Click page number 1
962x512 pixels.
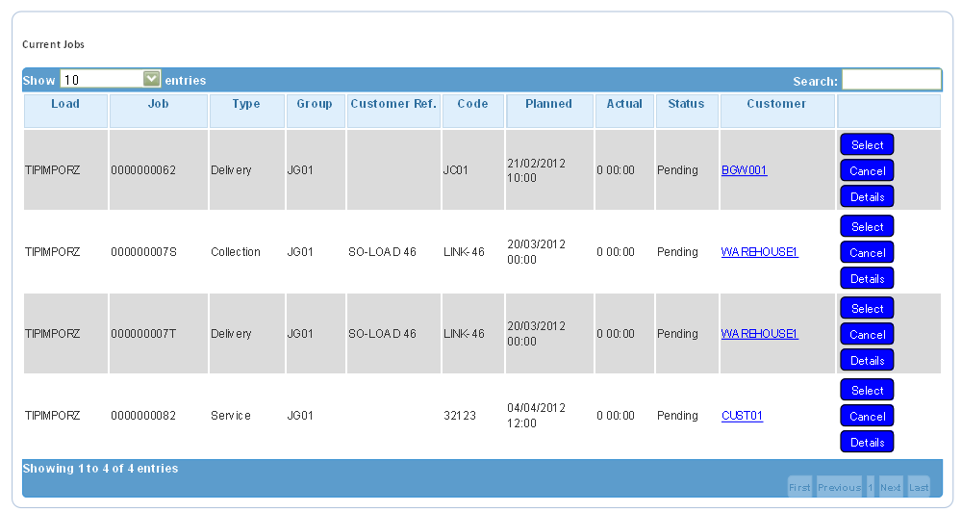pyautogui.click(x=870, y=487)
